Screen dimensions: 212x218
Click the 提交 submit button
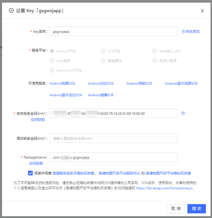[x=197, y=209]
